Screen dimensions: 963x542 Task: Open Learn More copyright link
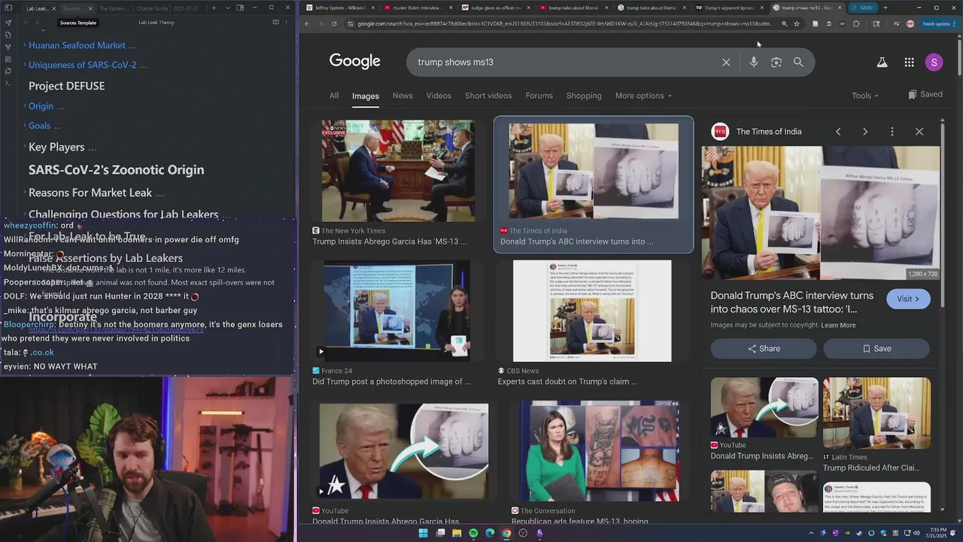coord(838,325)
